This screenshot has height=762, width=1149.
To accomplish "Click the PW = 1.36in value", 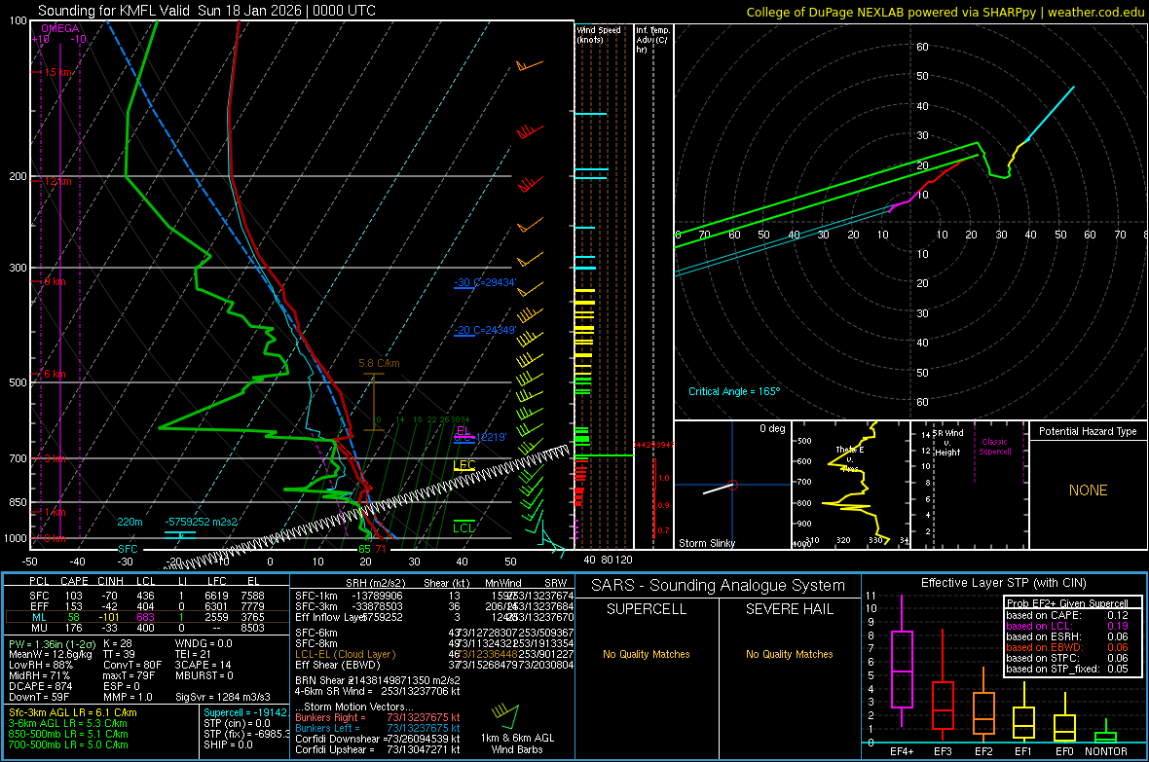I will 51,643.
